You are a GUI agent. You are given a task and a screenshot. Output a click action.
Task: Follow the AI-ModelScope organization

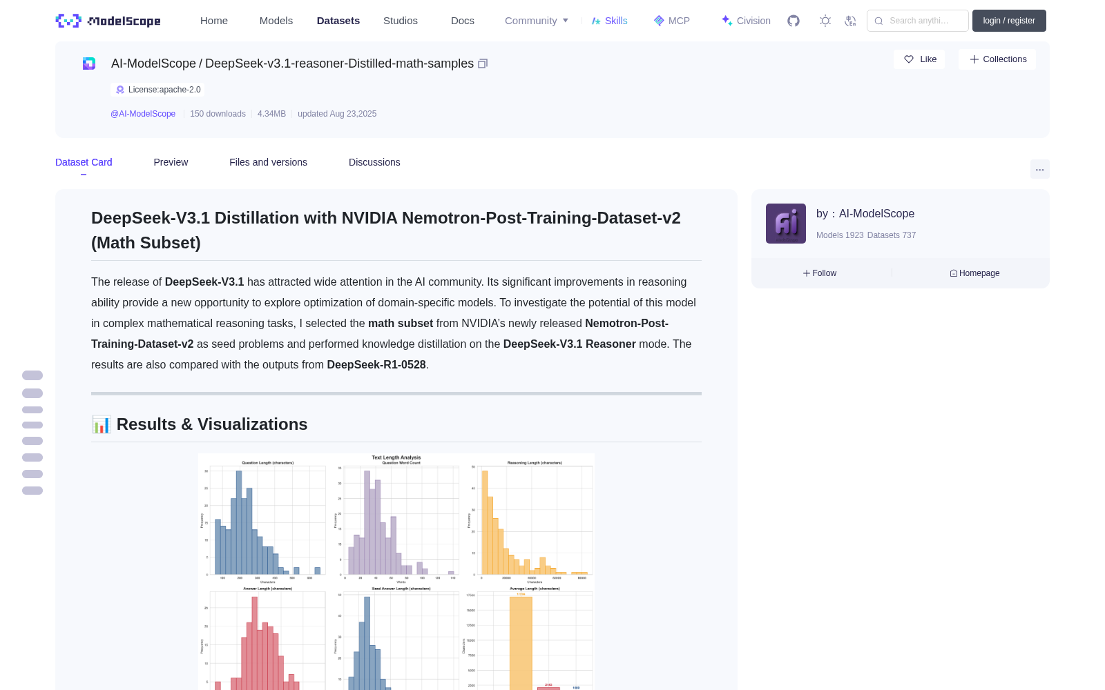[x=820, y=273]
